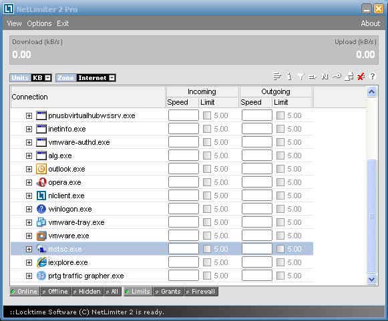The width and height of the screenshot is (388, 321).
Task: Click the scroll up arrow button
Action: click(372, 92)
